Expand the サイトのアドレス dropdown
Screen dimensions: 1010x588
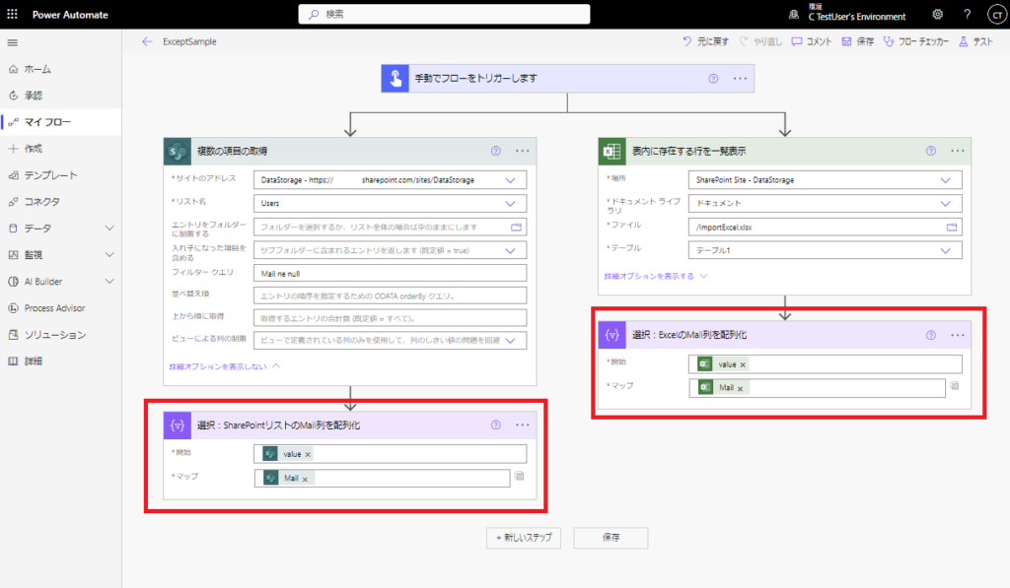pyautogui.click(x=510, y=180)
